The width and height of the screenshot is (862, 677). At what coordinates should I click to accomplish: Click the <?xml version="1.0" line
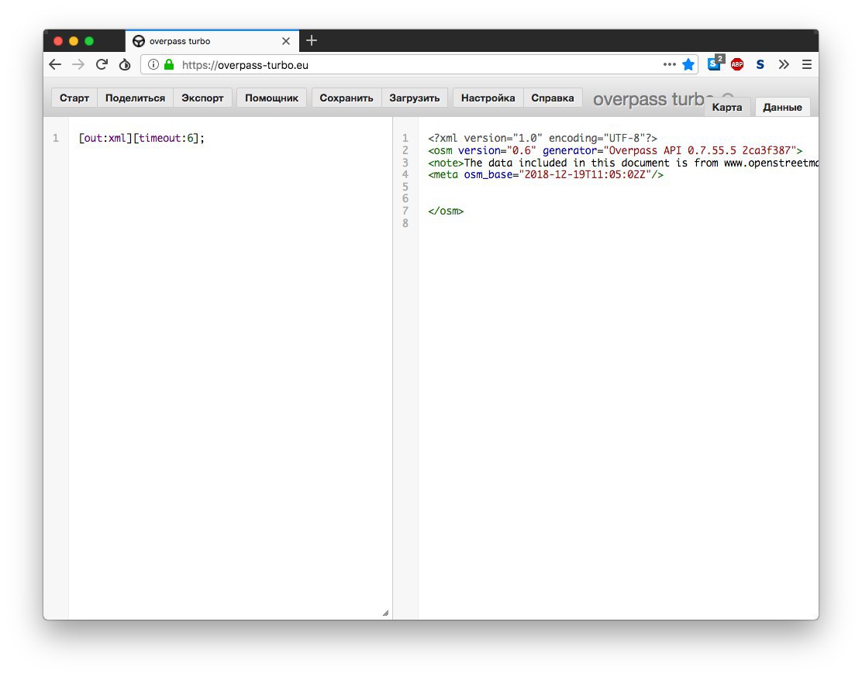click(543, 138)
